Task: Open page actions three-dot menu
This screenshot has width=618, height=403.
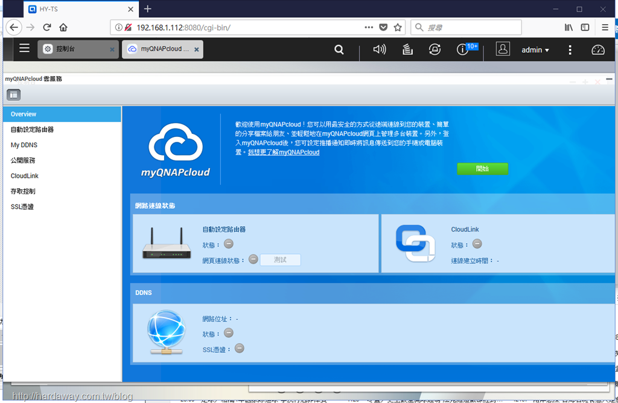Action: click(369, 27)
